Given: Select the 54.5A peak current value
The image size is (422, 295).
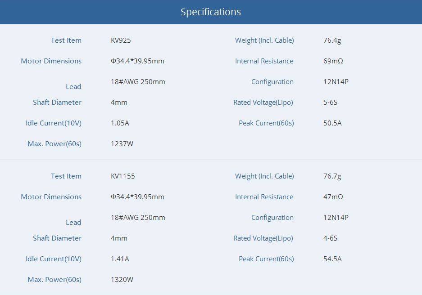Looking at the screenshot, I should point(332,259).
